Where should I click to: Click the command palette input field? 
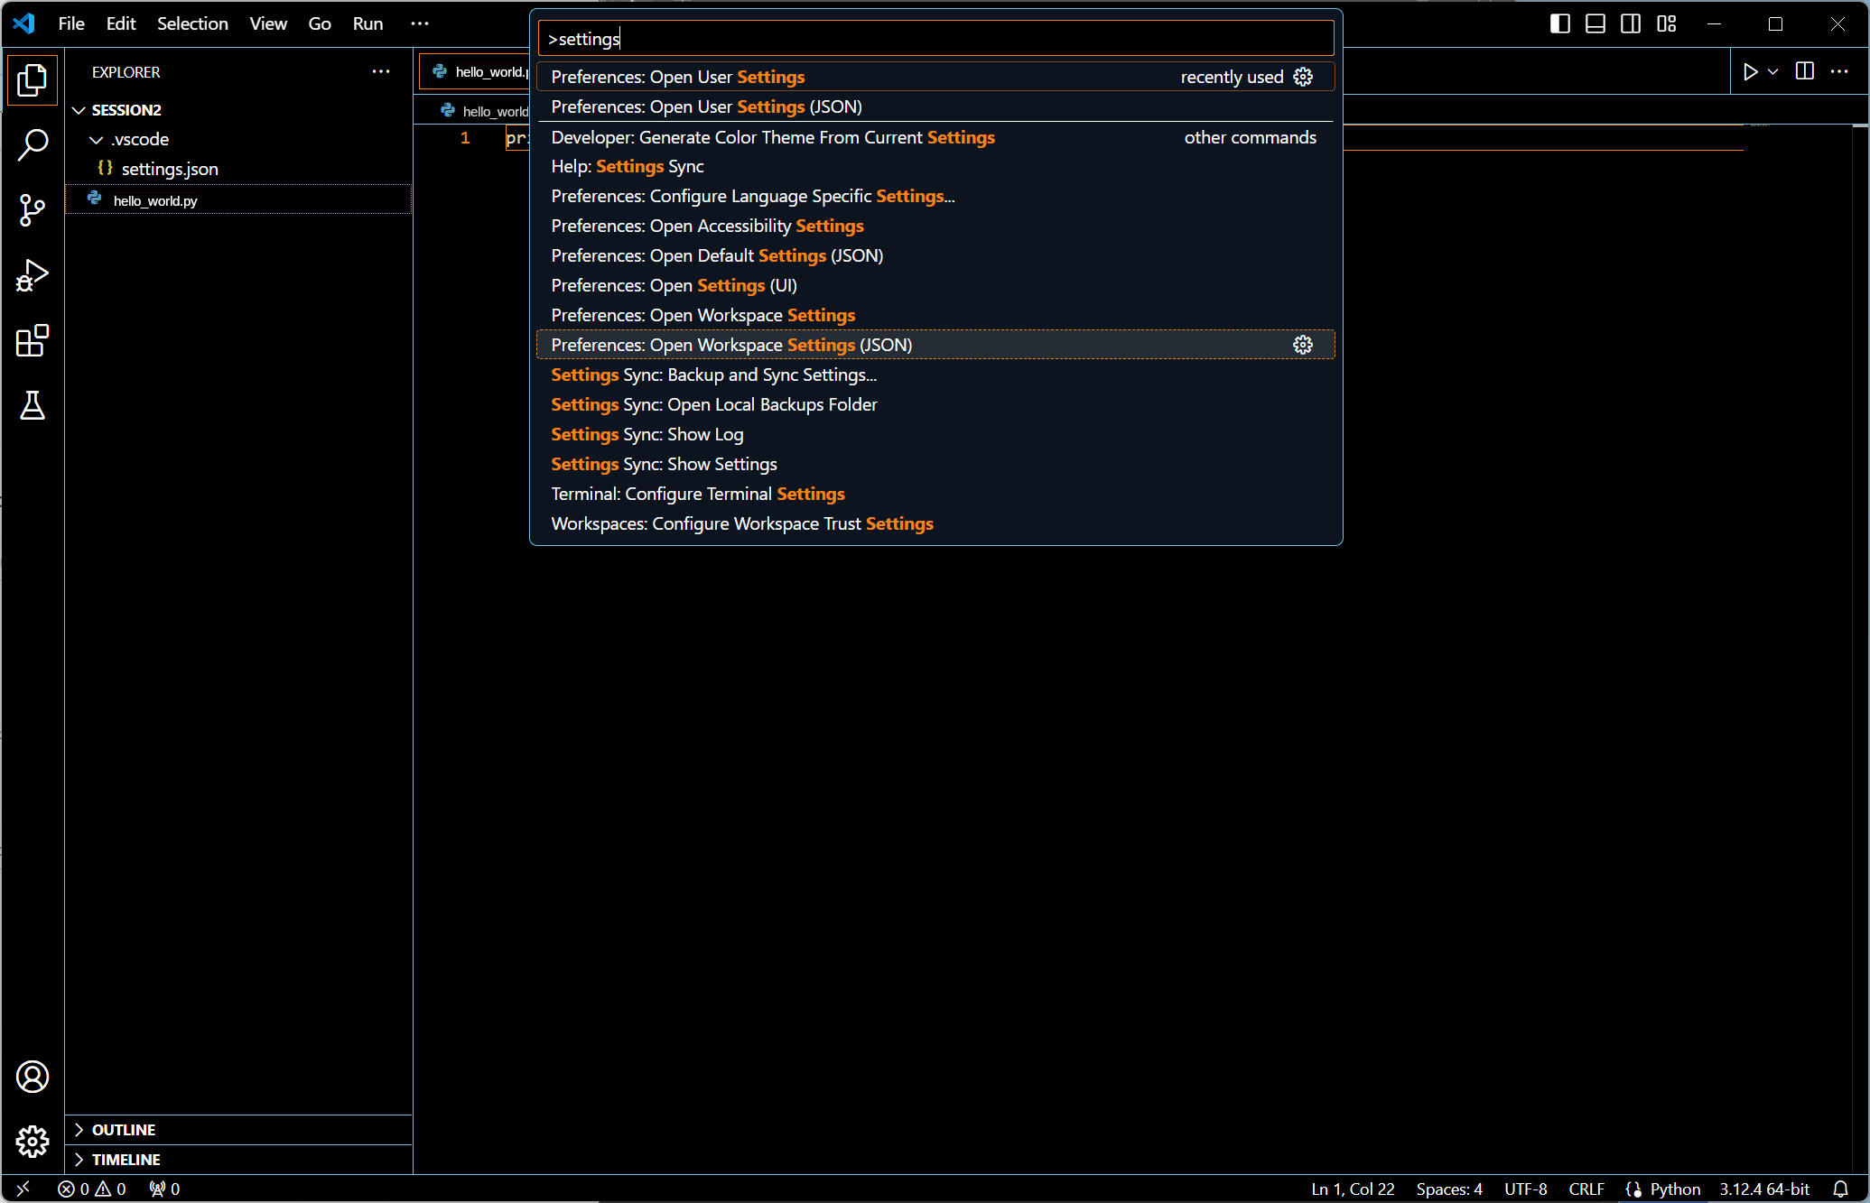(x=935, y=39)
